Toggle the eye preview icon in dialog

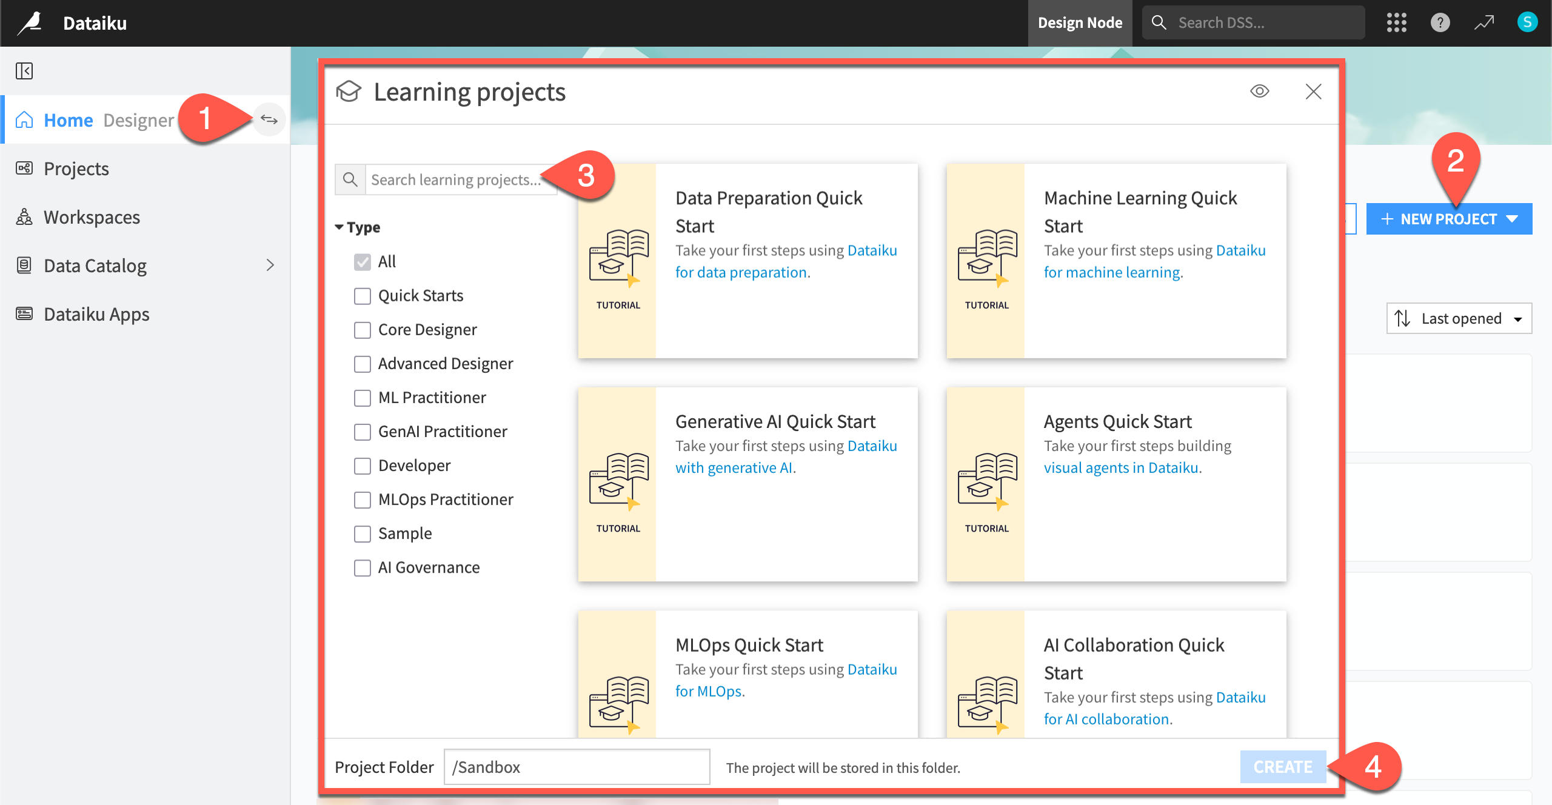1259,91
